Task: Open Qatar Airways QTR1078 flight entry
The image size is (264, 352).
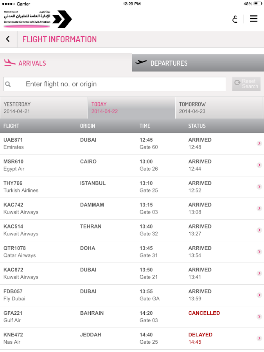Action: point(259,252)
